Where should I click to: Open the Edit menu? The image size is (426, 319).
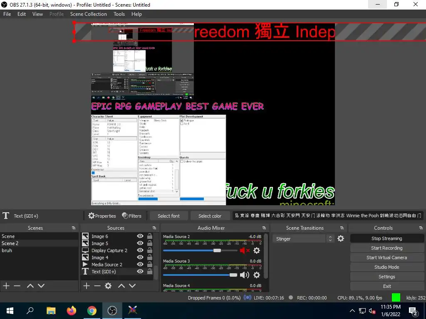22,14
